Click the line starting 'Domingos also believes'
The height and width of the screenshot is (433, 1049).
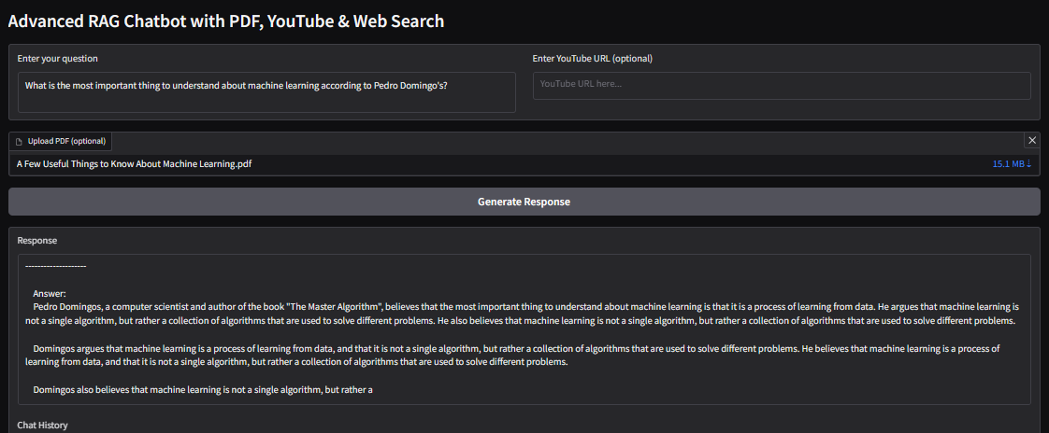click(x=203, y=390)
